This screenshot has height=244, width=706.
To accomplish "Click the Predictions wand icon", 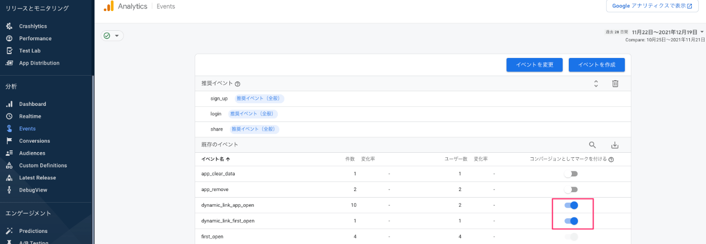I will [9, 231].
